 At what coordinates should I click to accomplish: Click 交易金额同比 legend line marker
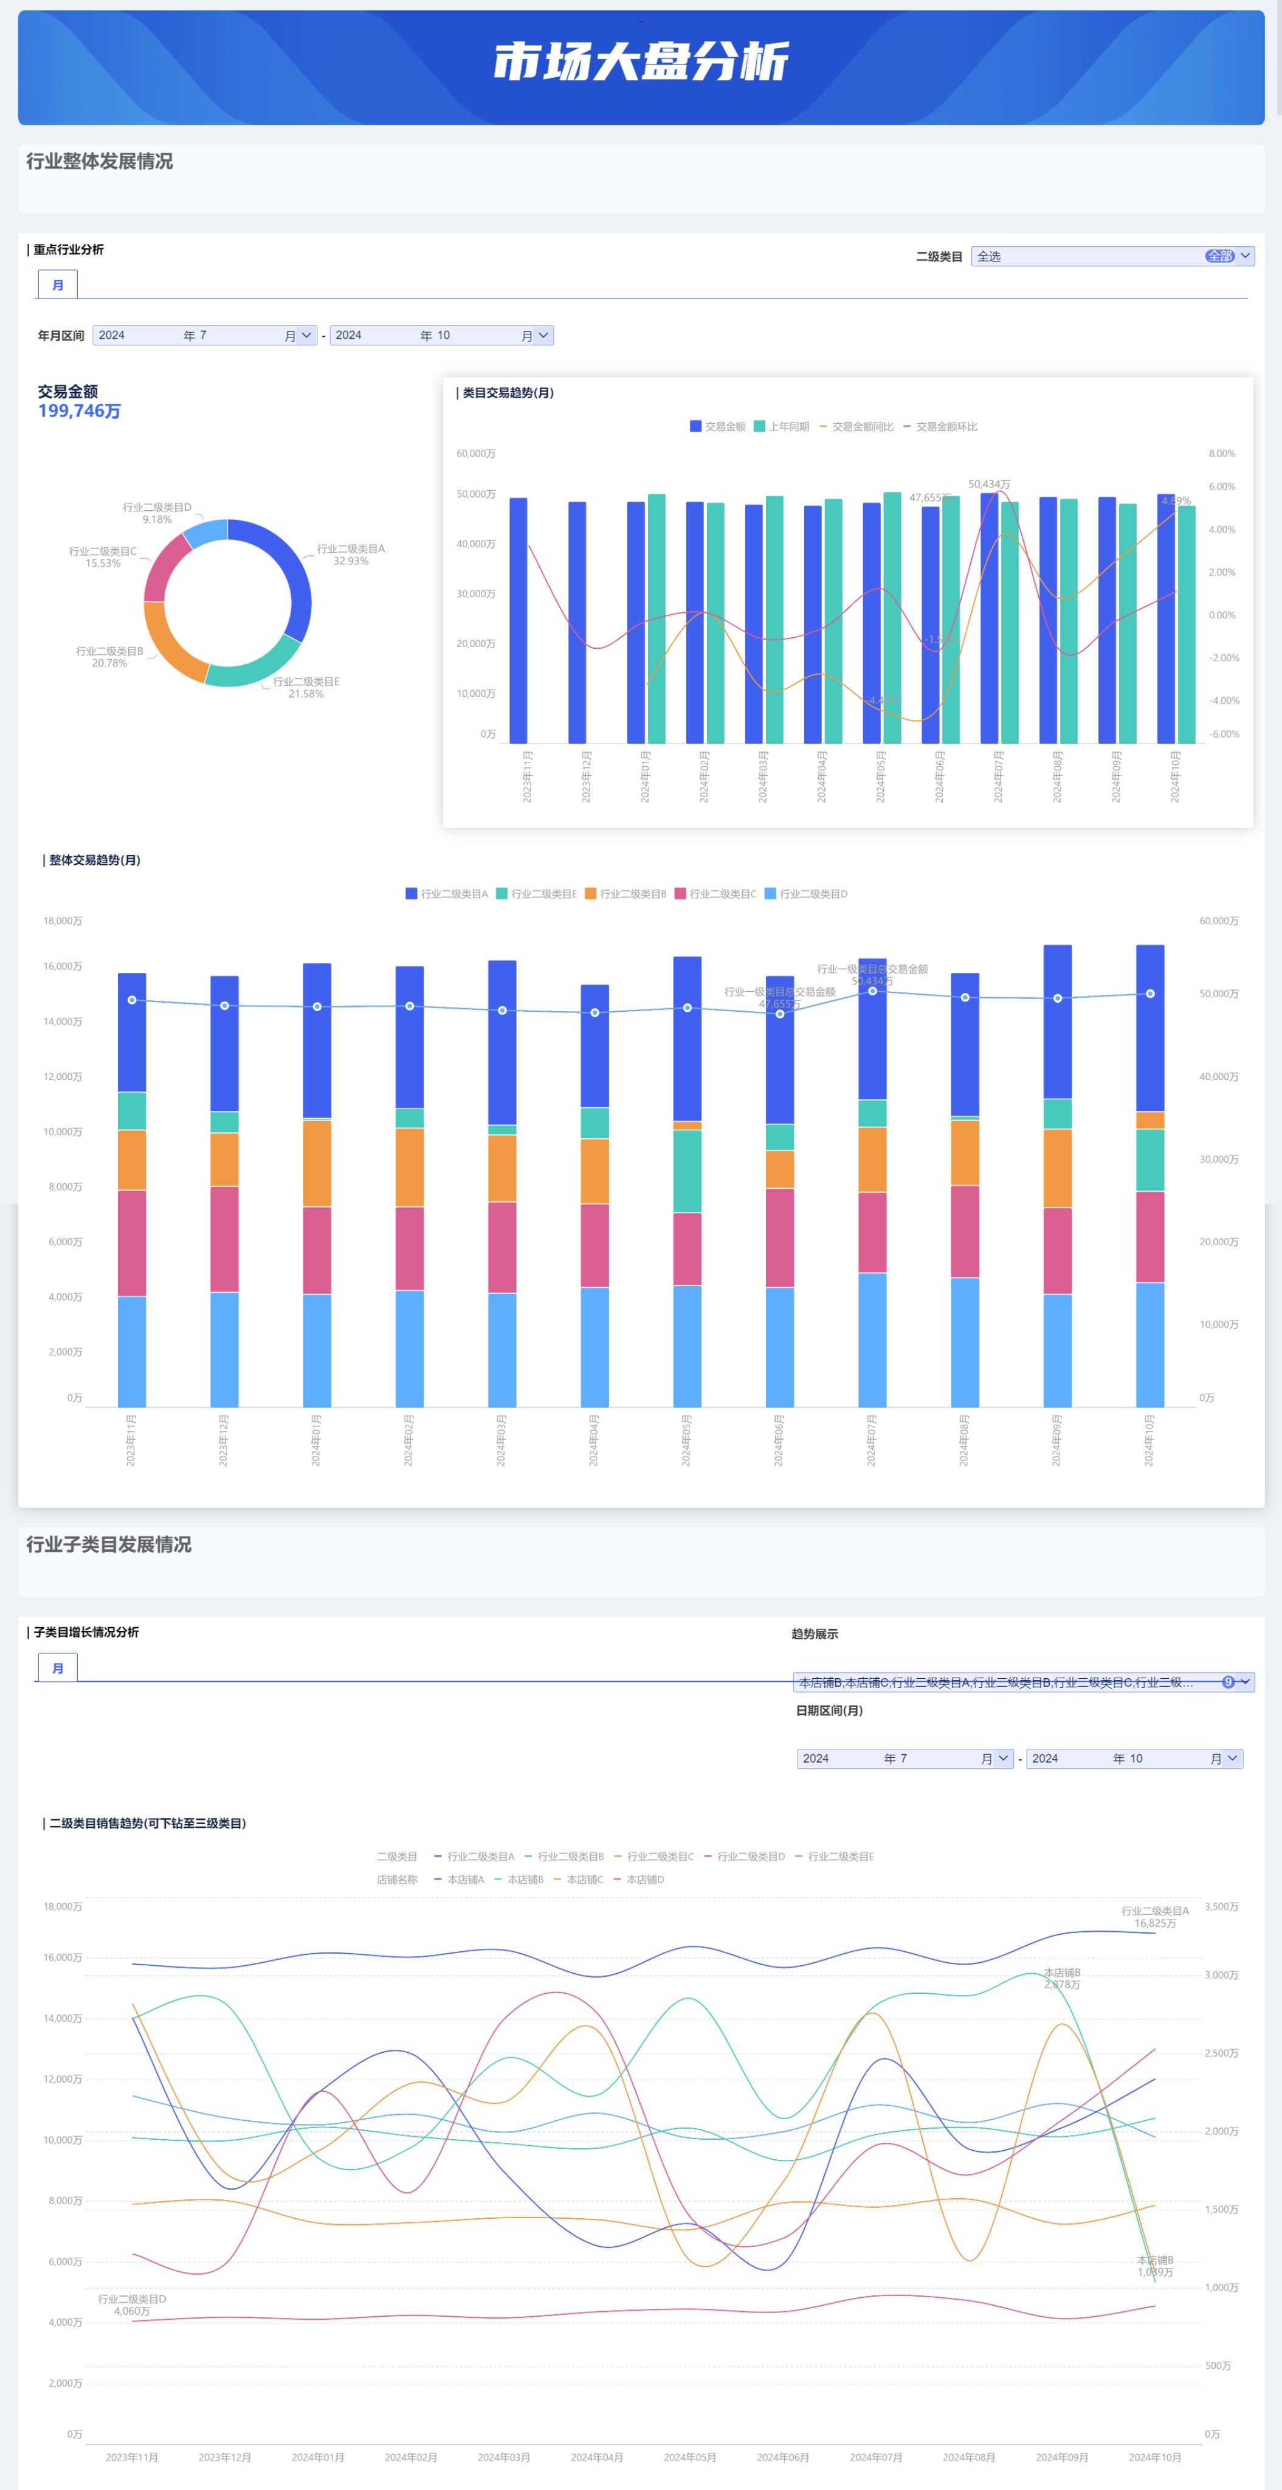(x=823, y=426)
